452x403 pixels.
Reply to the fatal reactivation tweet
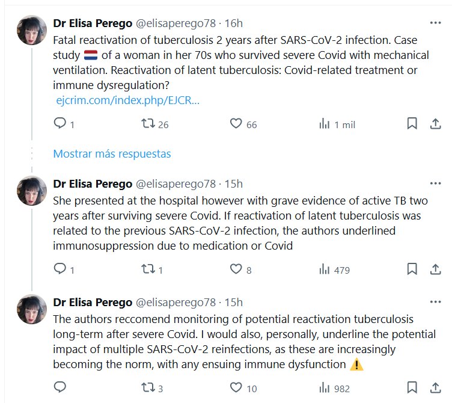click(60, 124)
